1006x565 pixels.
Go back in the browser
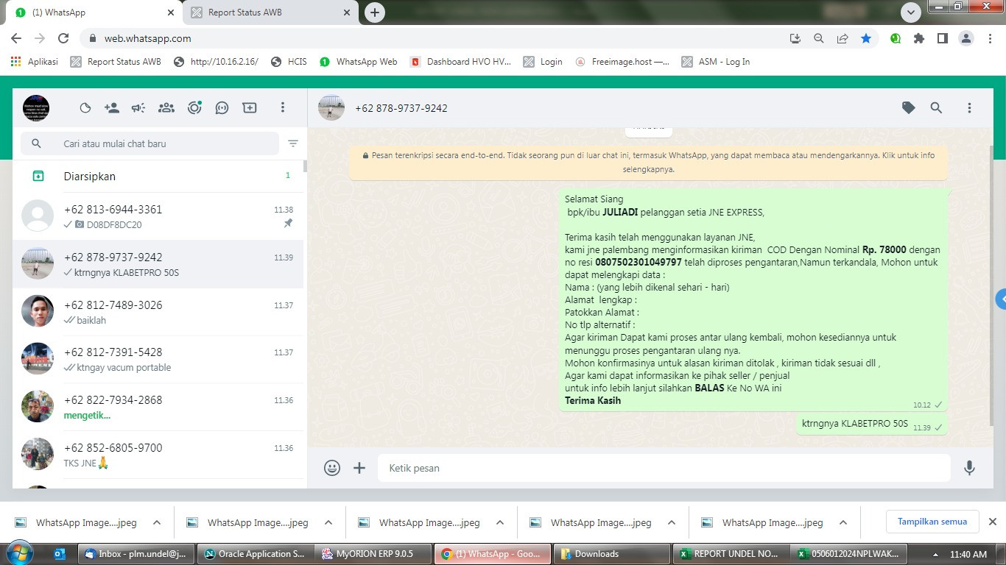[x=16, y=38]
